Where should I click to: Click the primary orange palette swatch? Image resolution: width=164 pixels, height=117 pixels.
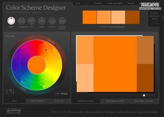[x=90, y=17]
